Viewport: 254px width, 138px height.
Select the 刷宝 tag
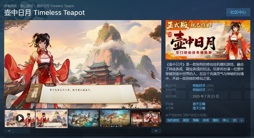click(x=186, y=120)
